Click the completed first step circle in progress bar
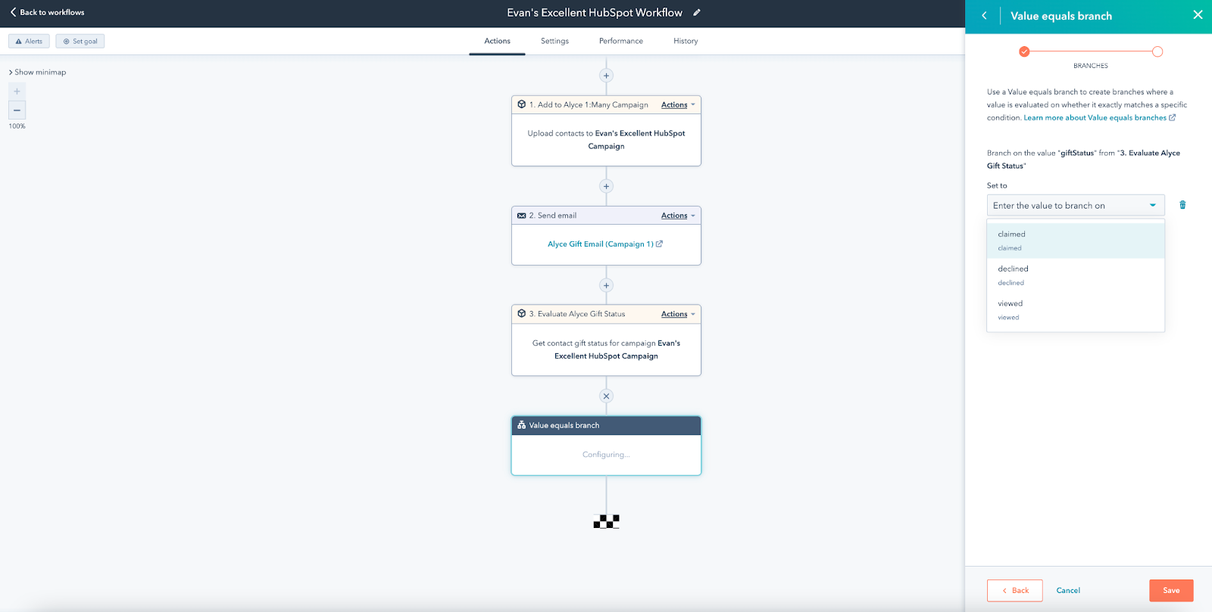 1024,51
